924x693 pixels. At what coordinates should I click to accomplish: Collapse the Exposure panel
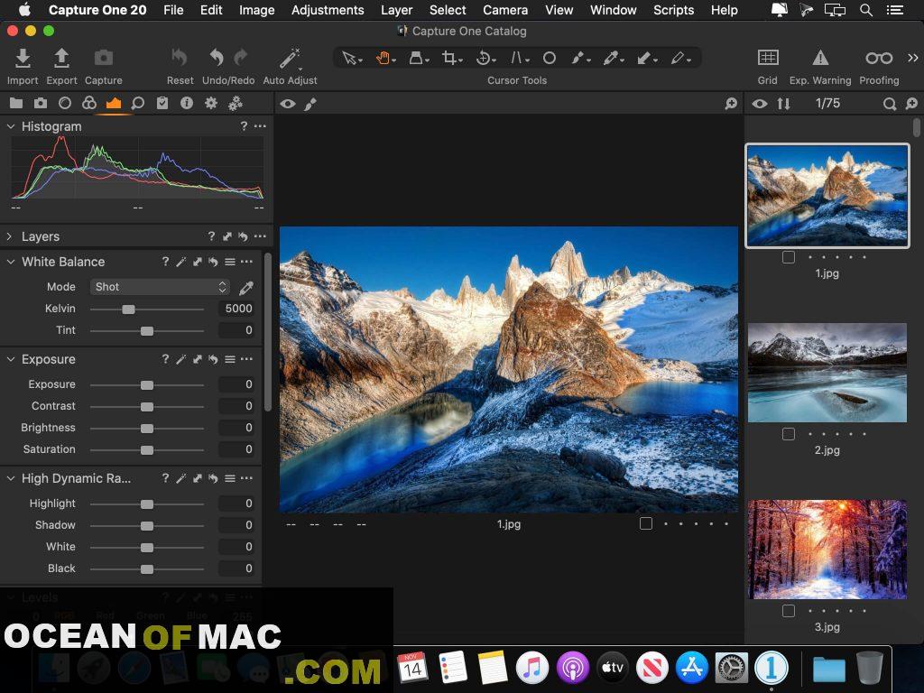pos(11,359)
